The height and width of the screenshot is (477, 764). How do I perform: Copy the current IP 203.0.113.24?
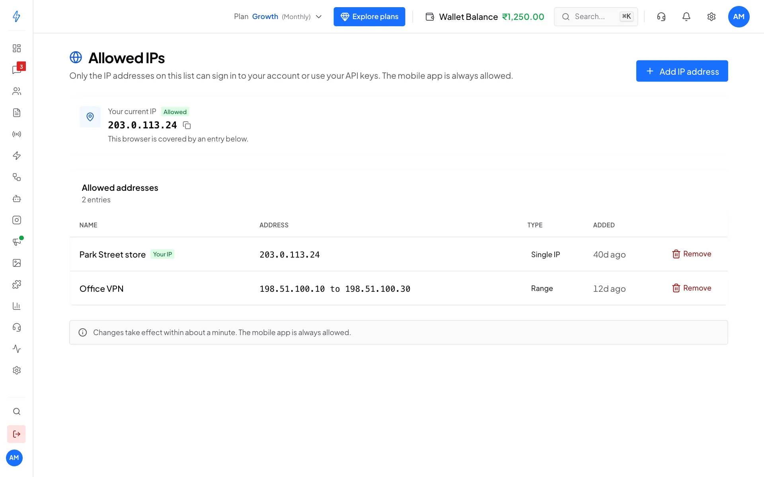point(187,126)
